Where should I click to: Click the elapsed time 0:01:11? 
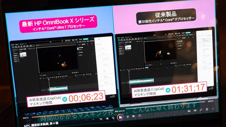26,118
